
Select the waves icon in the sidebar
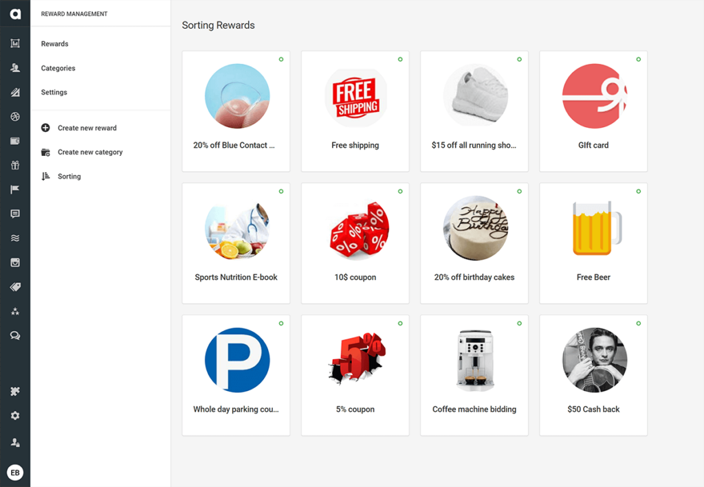(15, 238)
